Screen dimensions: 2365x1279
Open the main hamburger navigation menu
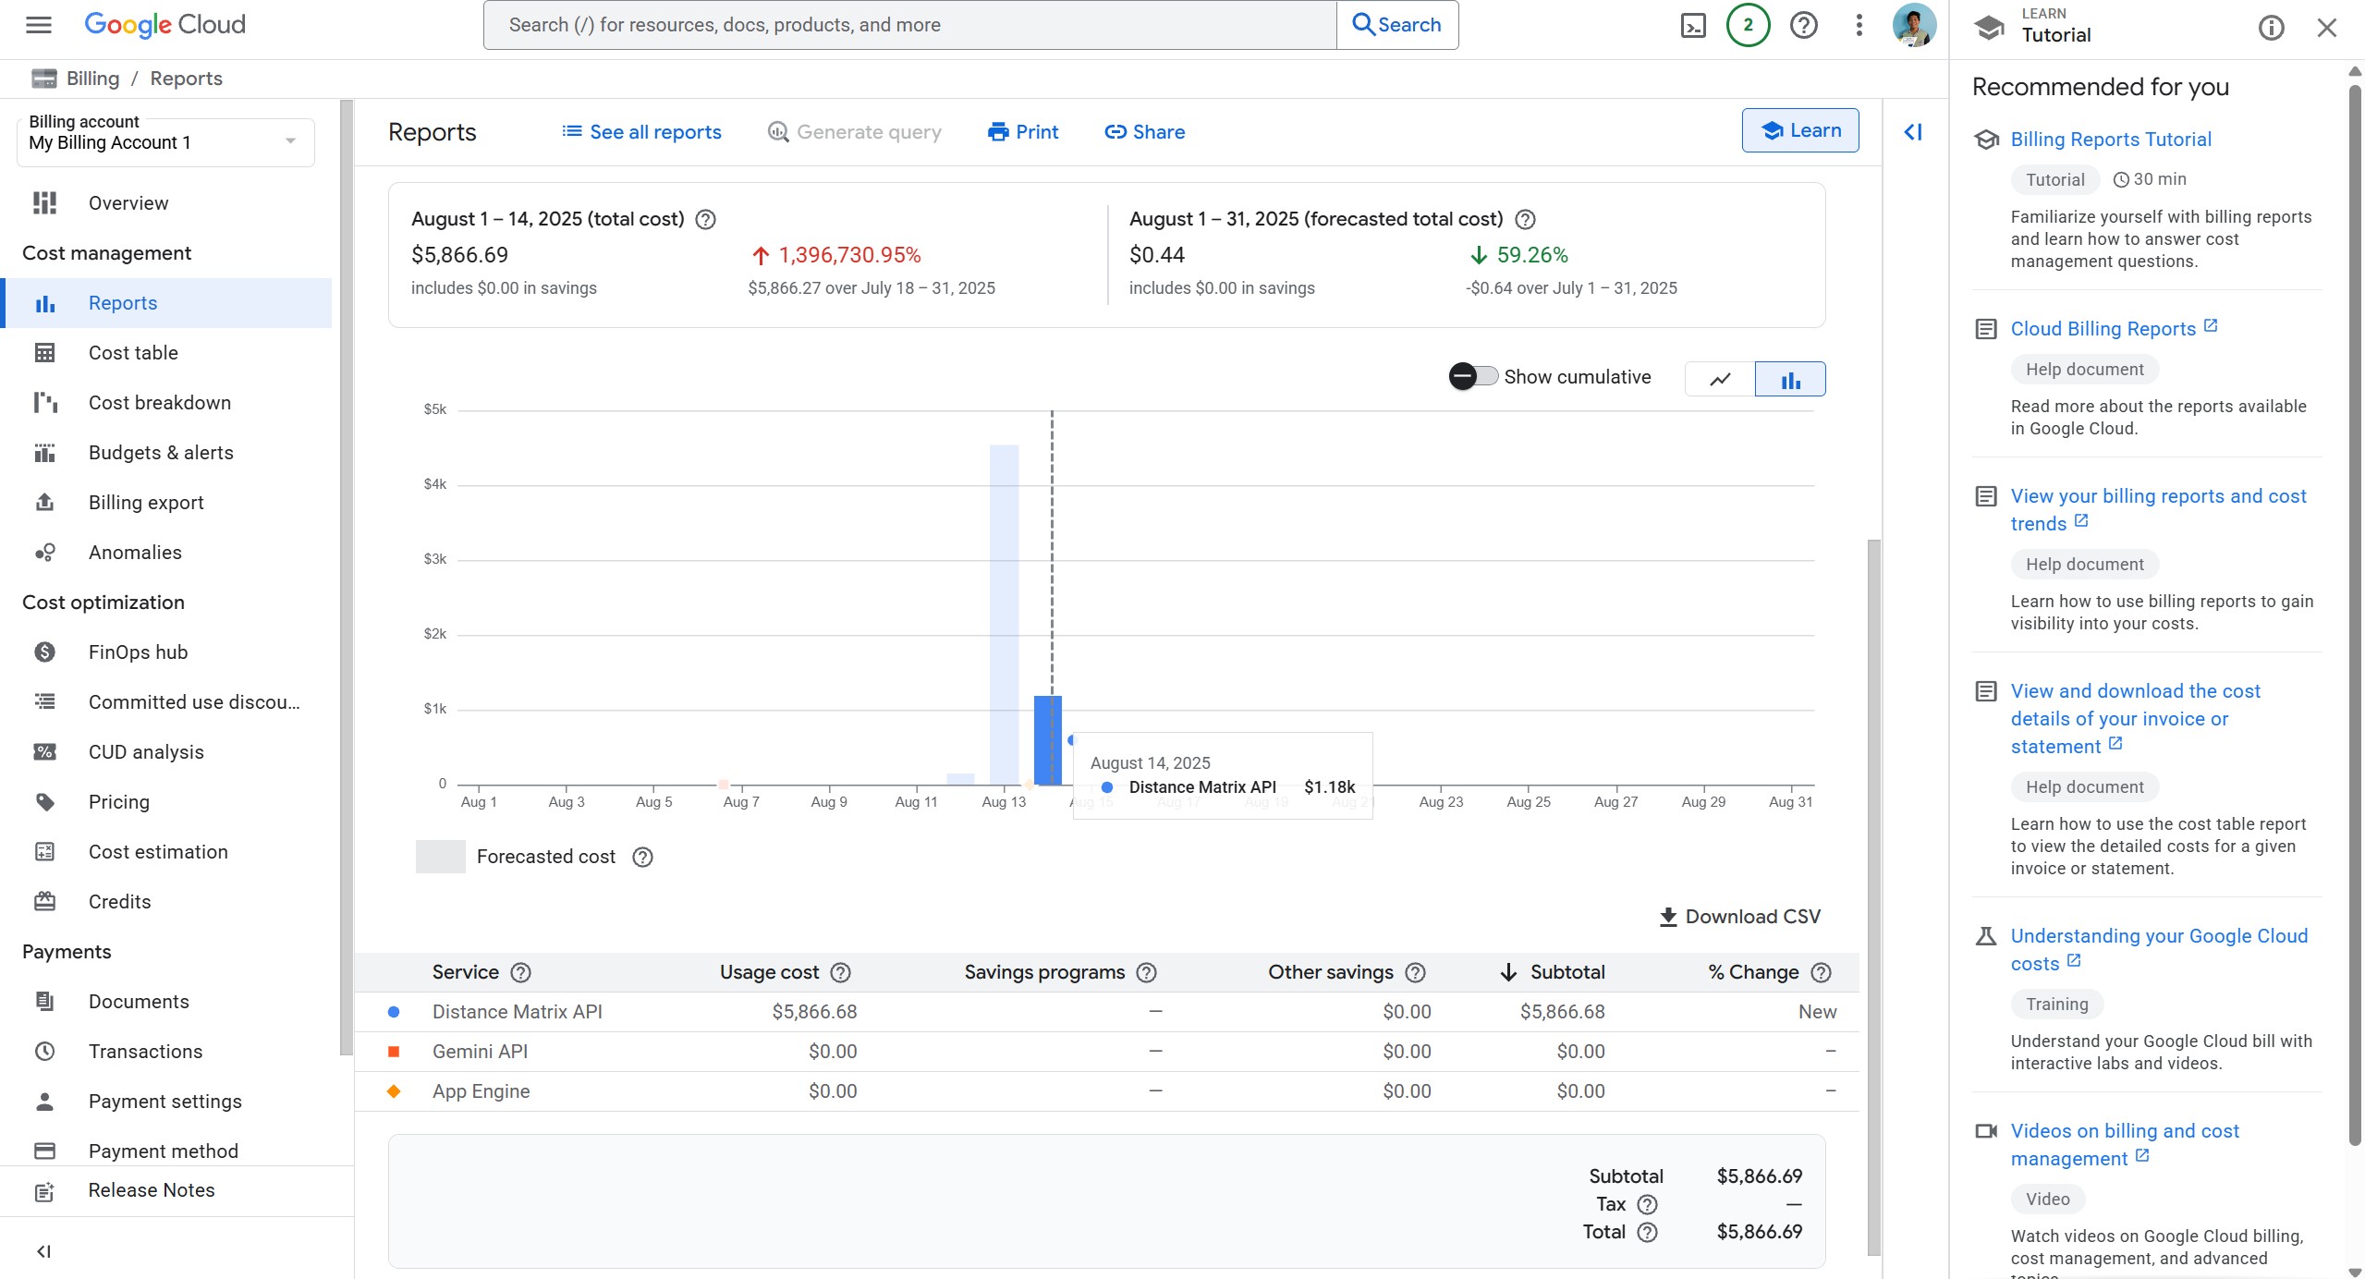point(38,25)
